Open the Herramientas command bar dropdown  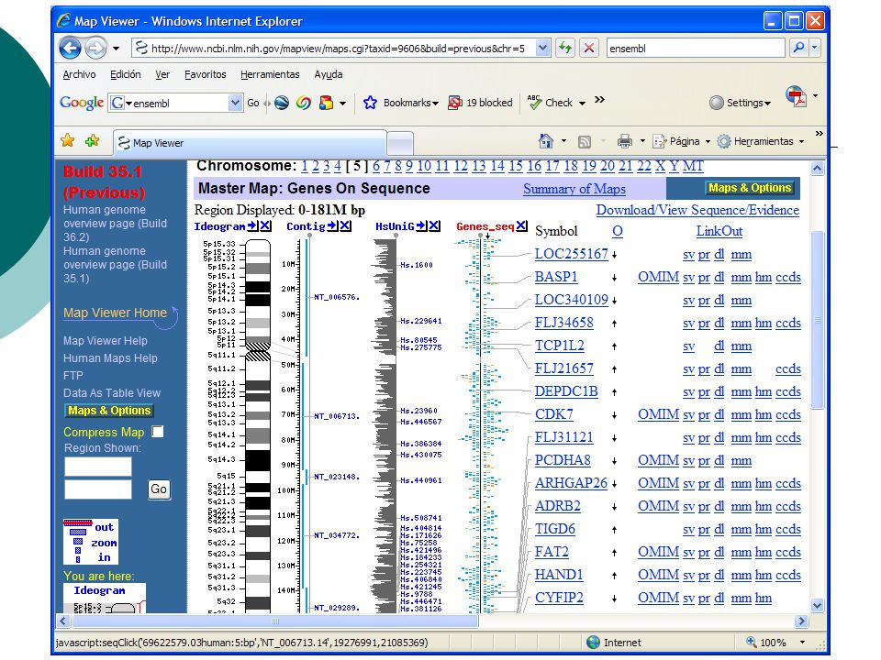(802, 141)
